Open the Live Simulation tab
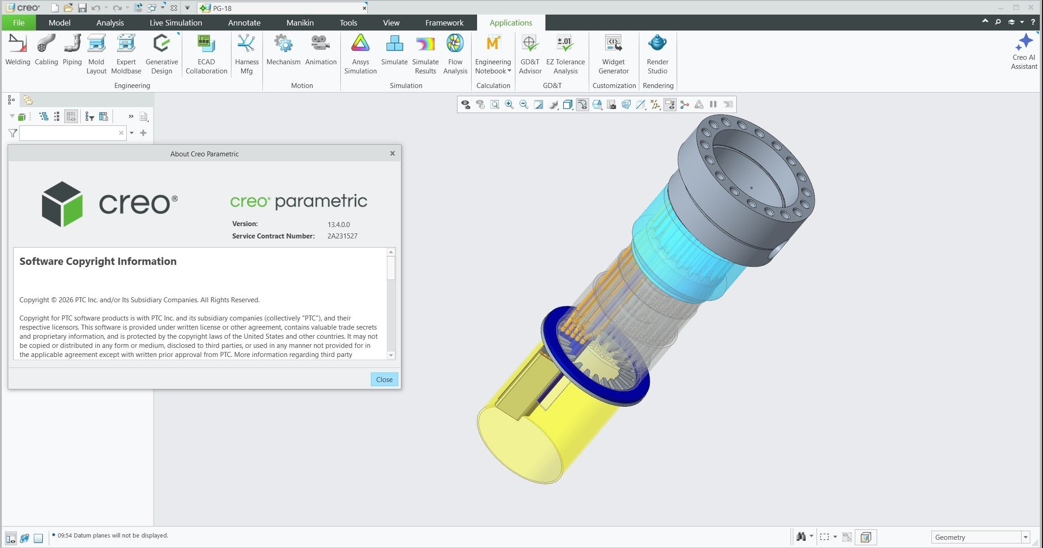The image size is (1043, 548). coord(175,22)
